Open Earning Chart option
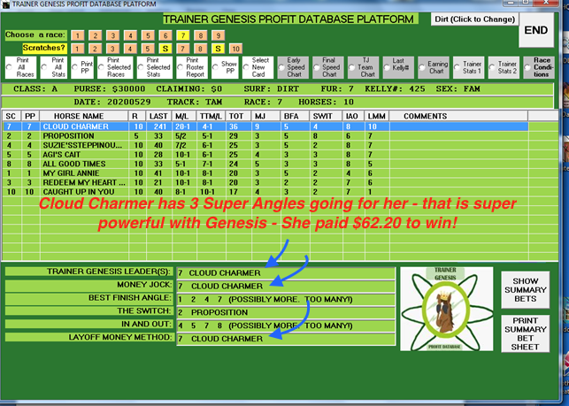Screen dimensions: 569x406 point(434,67)
